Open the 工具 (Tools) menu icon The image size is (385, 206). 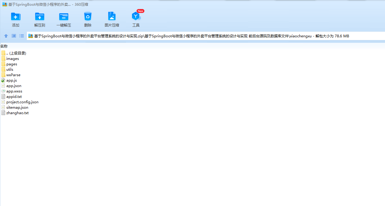(x=136, y=16)
